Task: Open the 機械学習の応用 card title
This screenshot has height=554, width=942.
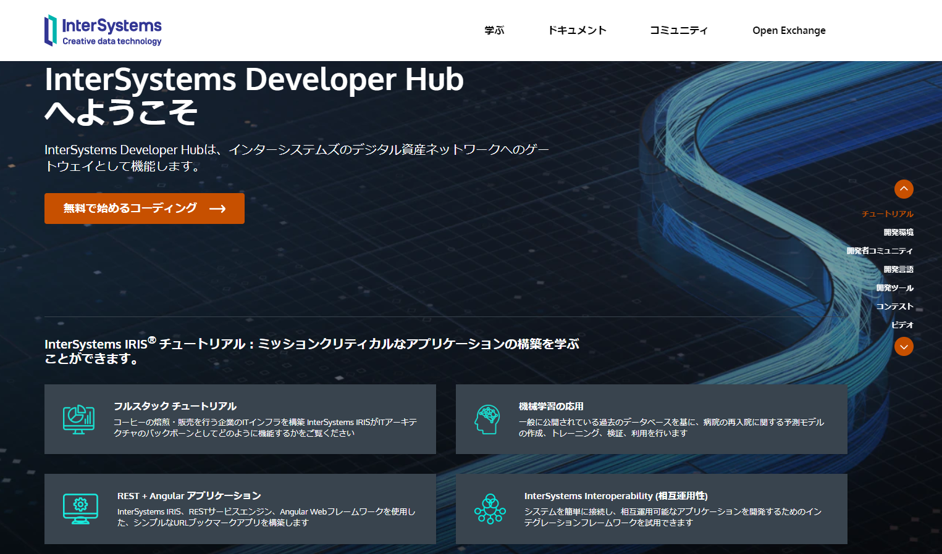Action: [551, 406]
